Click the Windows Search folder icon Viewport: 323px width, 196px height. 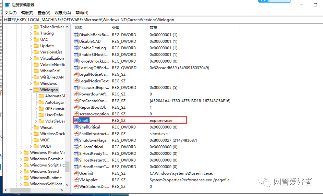coord(26,171)
